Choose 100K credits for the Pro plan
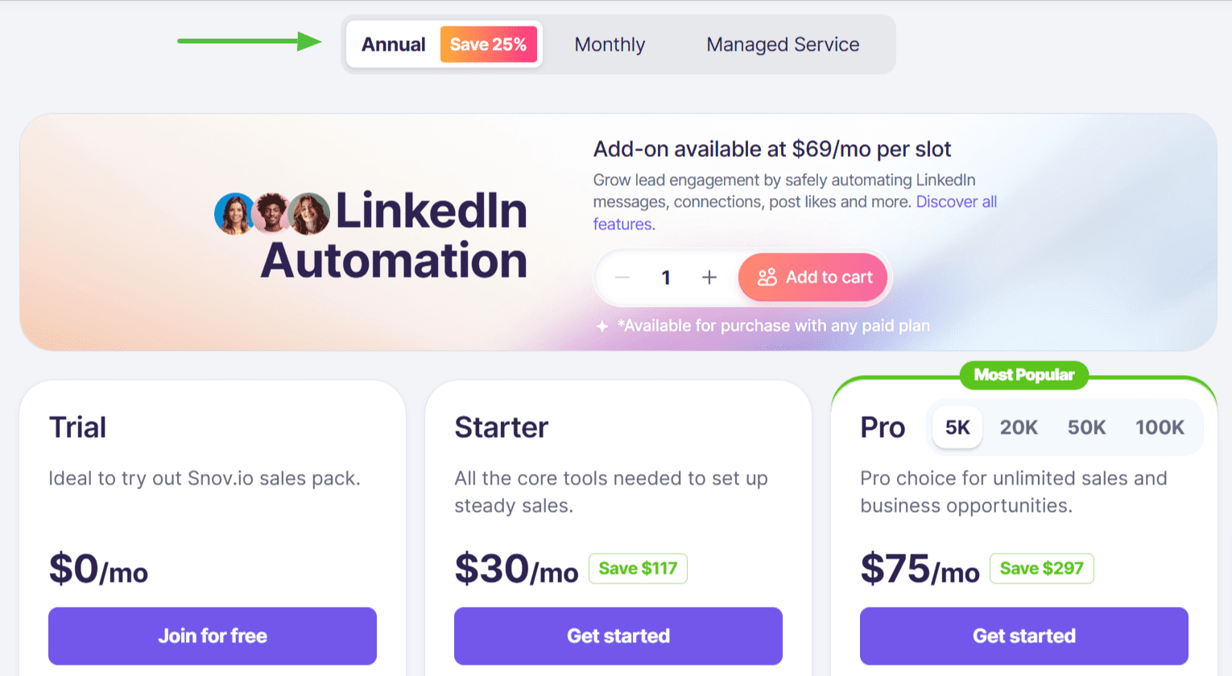1232x676 pixels. pos(1160,427)
